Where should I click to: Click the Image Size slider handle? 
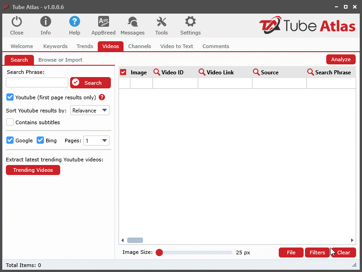click(159, 253)
